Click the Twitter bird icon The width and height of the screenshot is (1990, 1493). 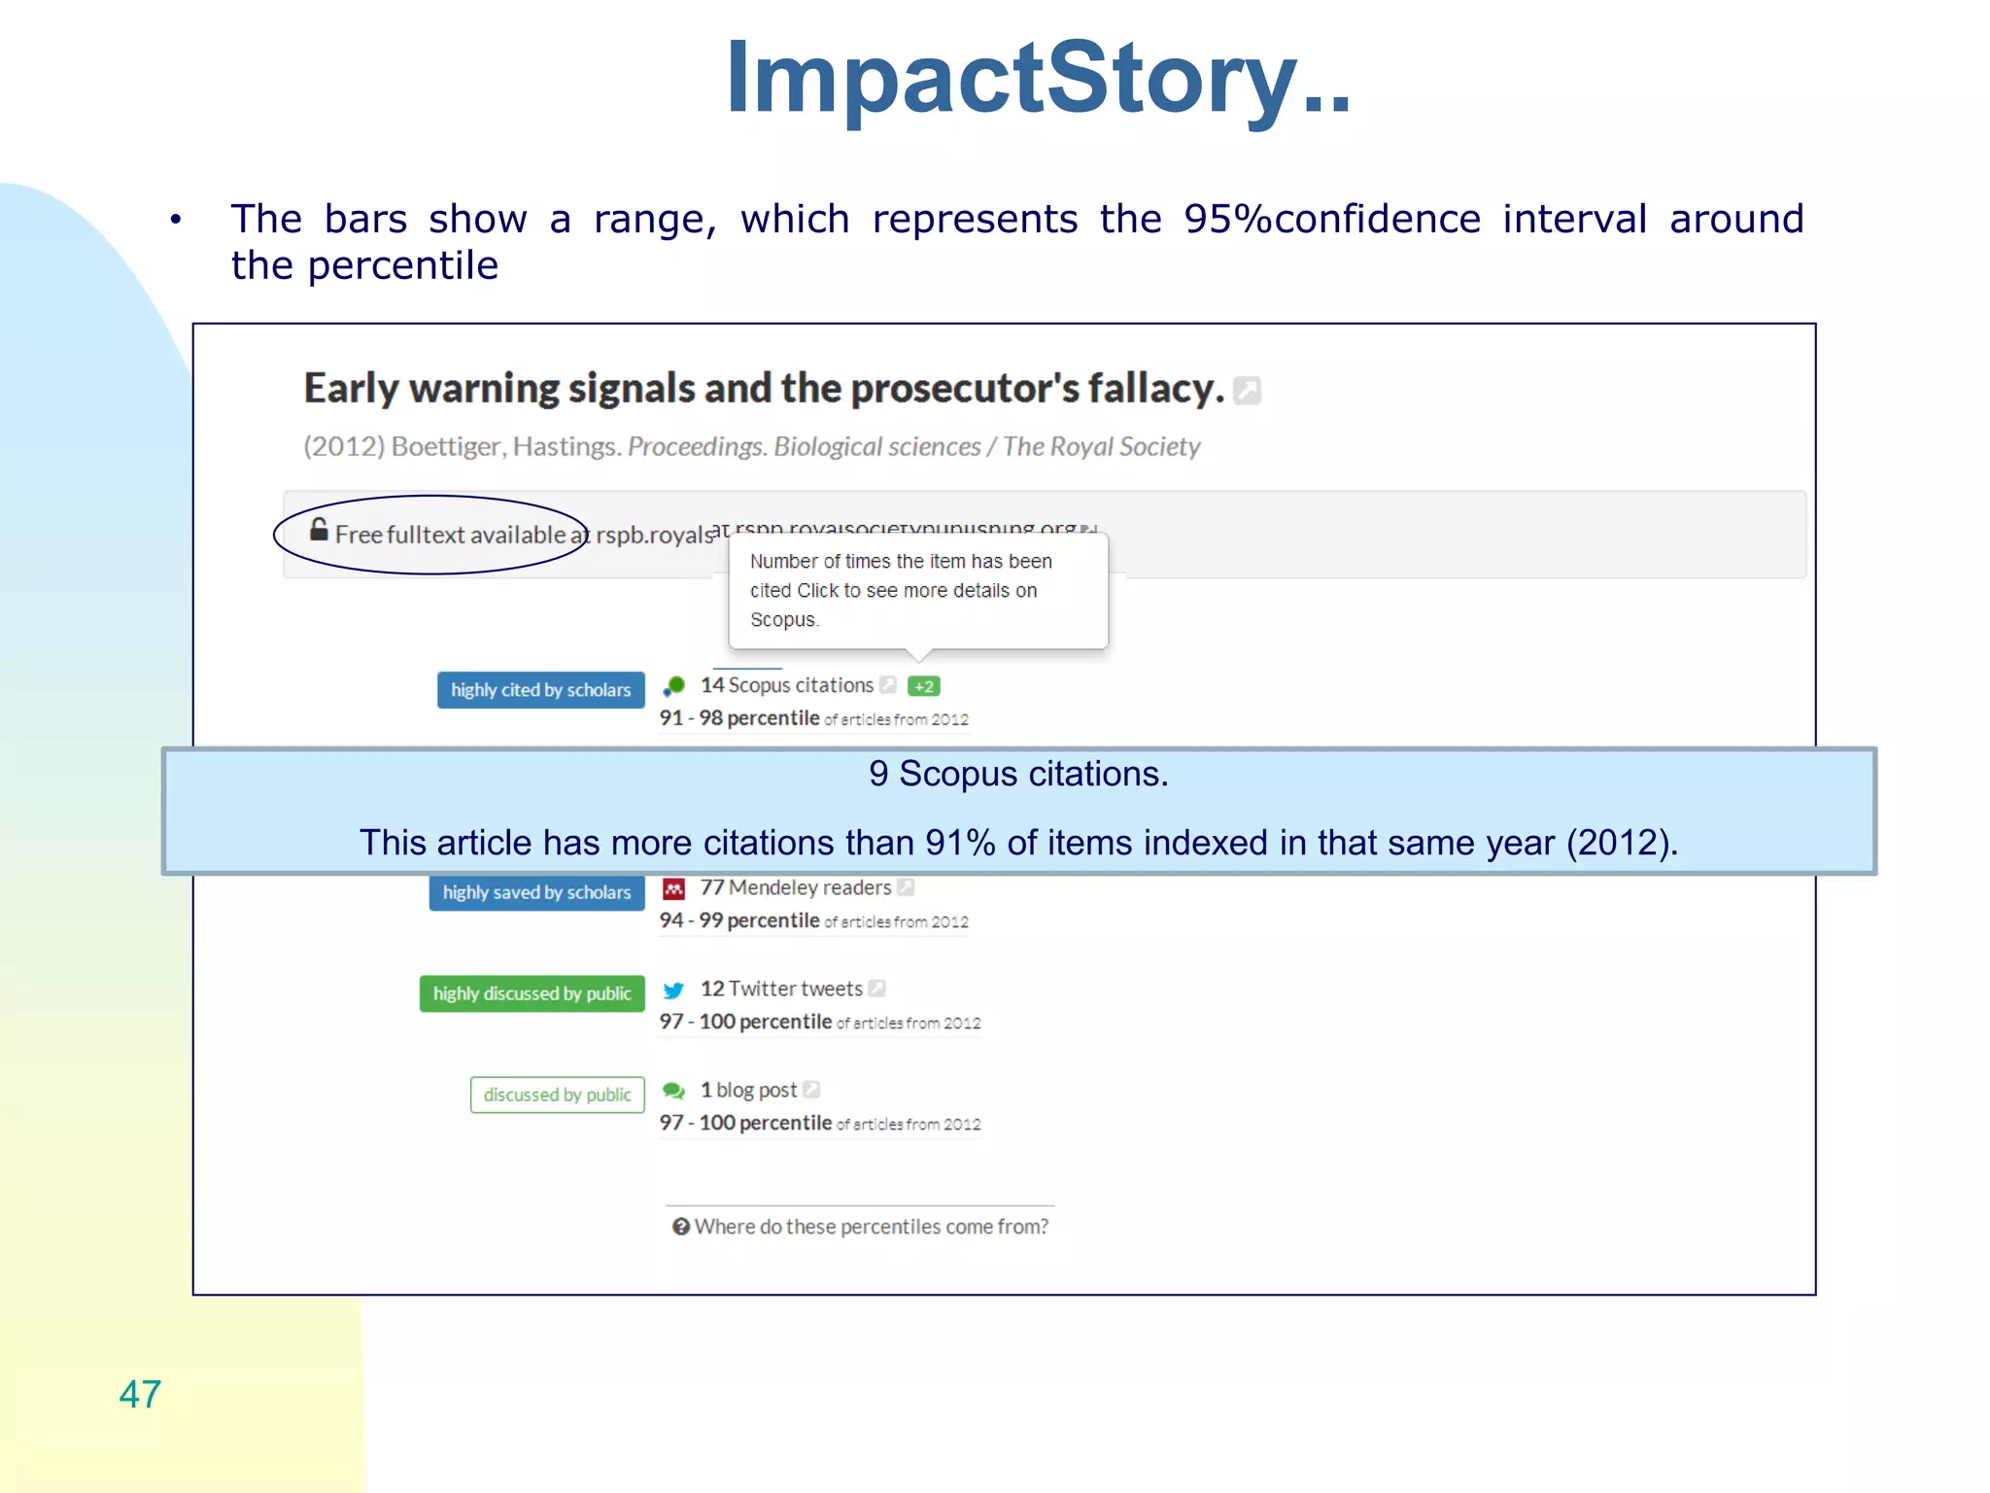click(x=673, y=990)
